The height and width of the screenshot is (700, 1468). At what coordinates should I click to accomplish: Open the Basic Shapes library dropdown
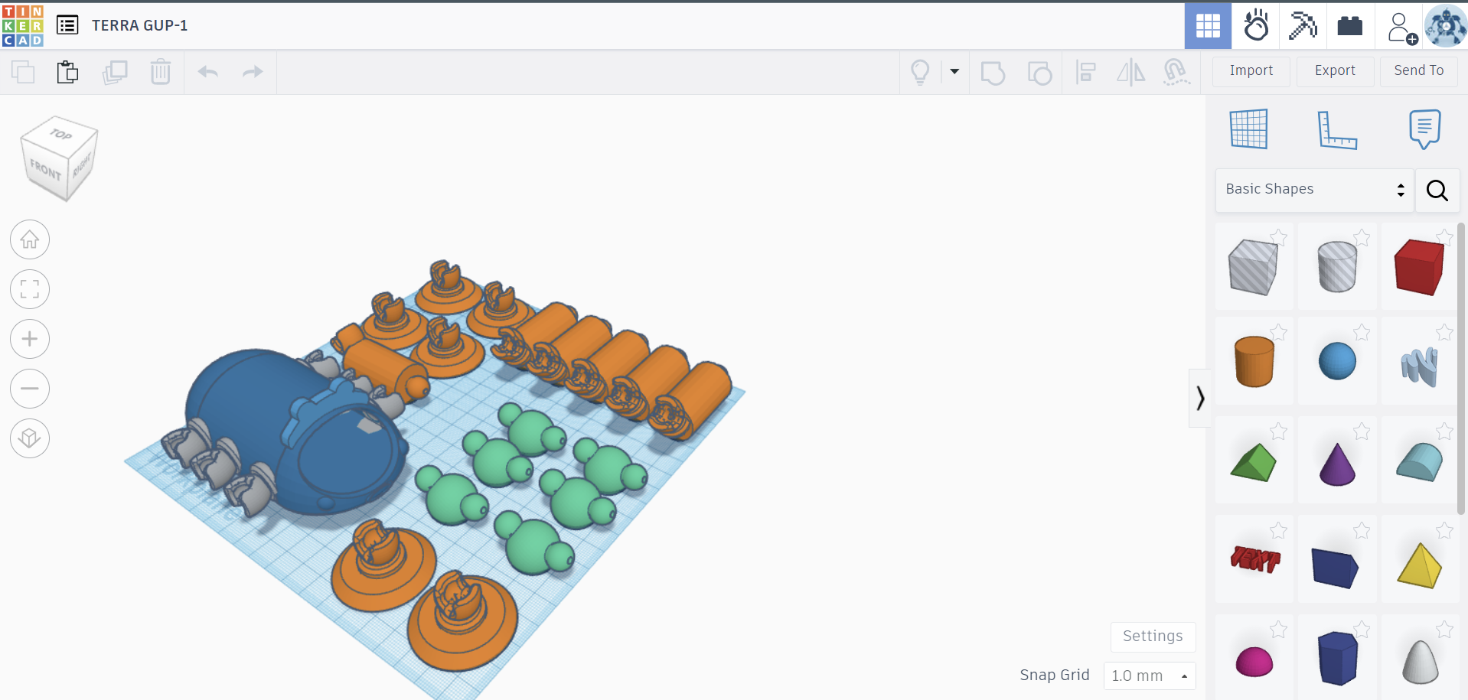tap(1314, 189)
